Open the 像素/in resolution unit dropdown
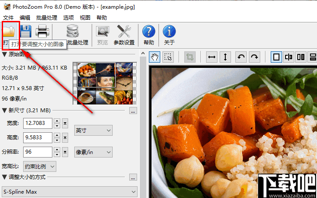Screen dimensions: 317x198 pyautogui.click(x=93, y=152)
